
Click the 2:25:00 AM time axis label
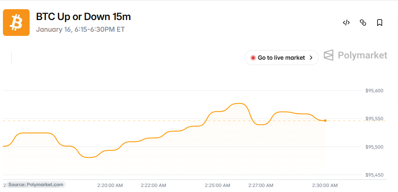click(218, 185)
